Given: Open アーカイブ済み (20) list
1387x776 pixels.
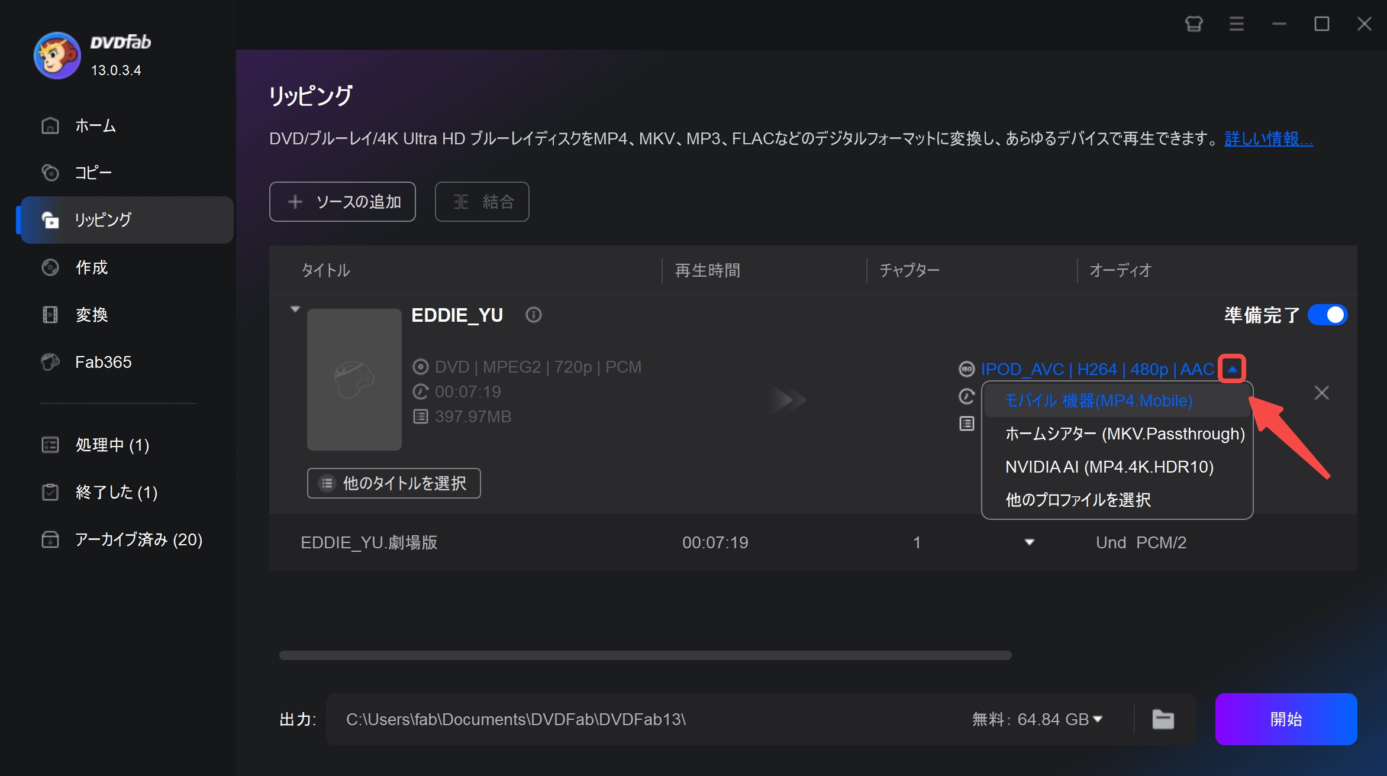Looking at the screenshot, I should tap(127, 539).
